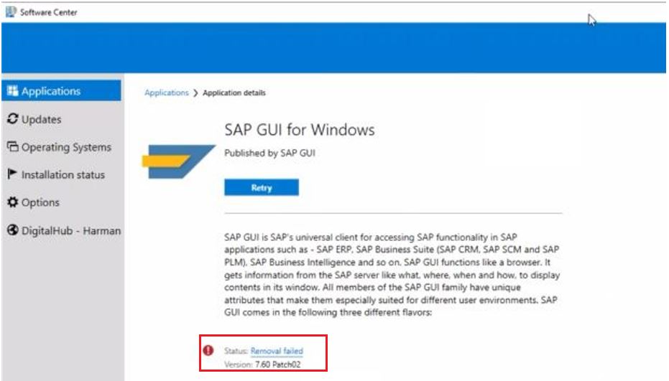669x381 pixels.
Task: Click the Software Center title bar icon
Action: pos(11,12)
